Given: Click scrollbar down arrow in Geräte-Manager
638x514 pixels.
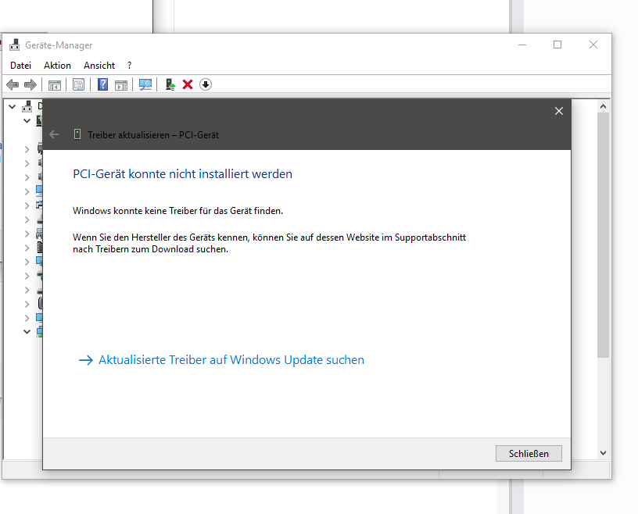Looking at the screenshot, I should tap(603, 452).
